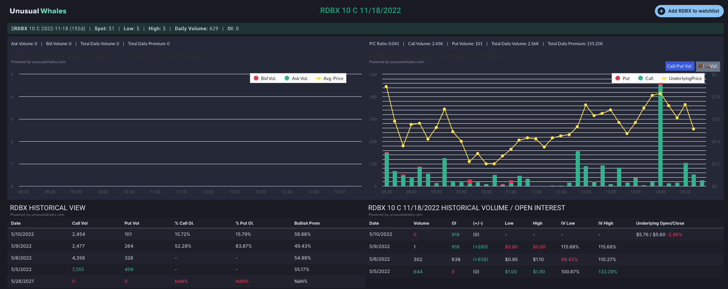Select the 5/5/2022 row in RDBX Historical View

click(x=186, y=269)
